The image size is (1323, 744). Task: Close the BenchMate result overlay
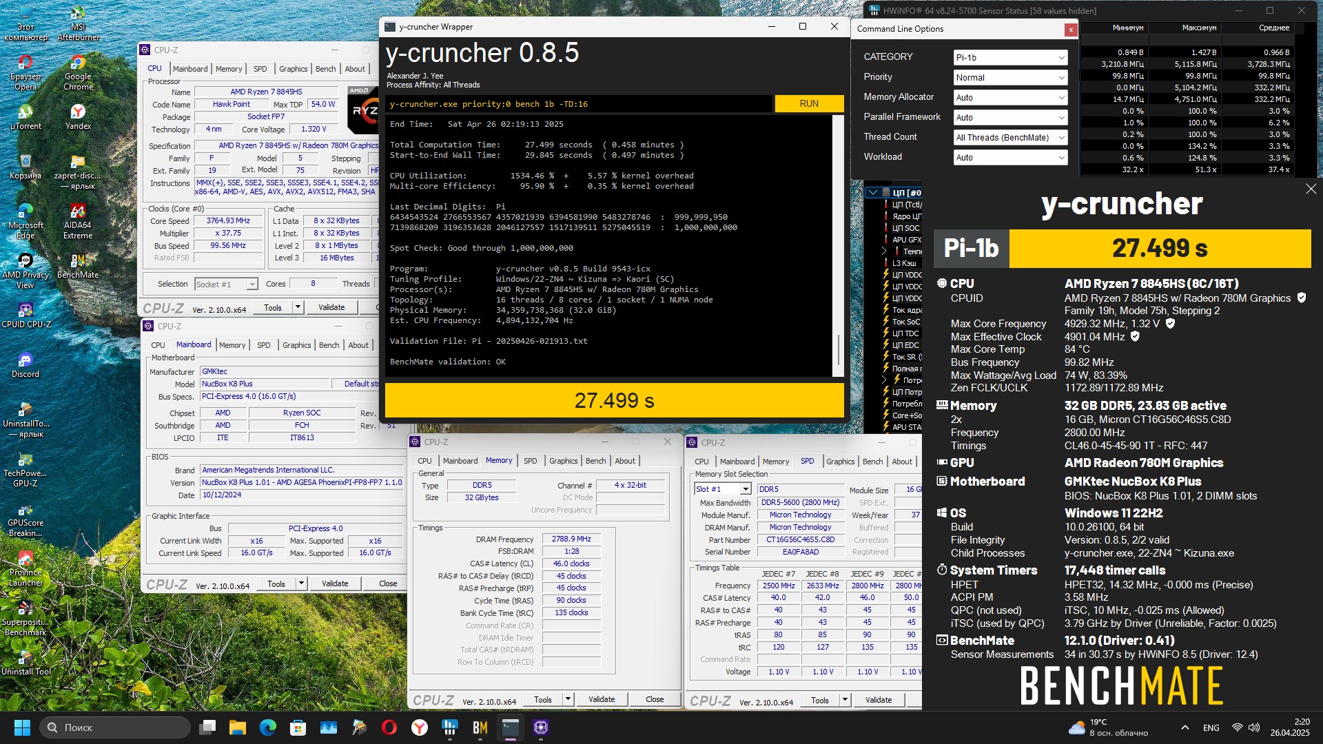coord(1311,189)
